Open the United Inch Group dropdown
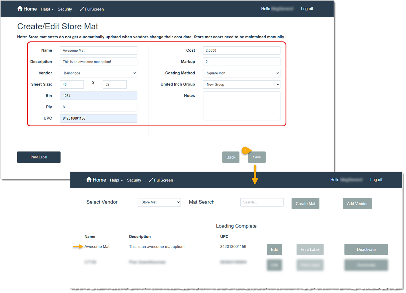Screen dimensions: 406x293 pyautogui.click(x=241, y=84)
